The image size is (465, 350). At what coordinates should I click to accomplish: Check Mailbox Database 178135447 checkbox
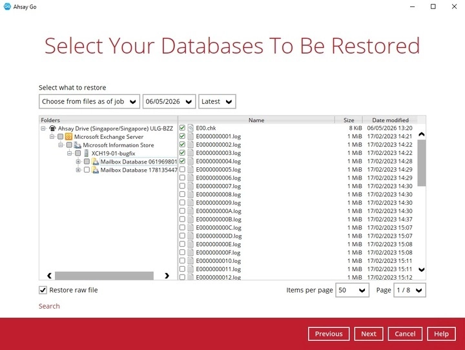87,170
